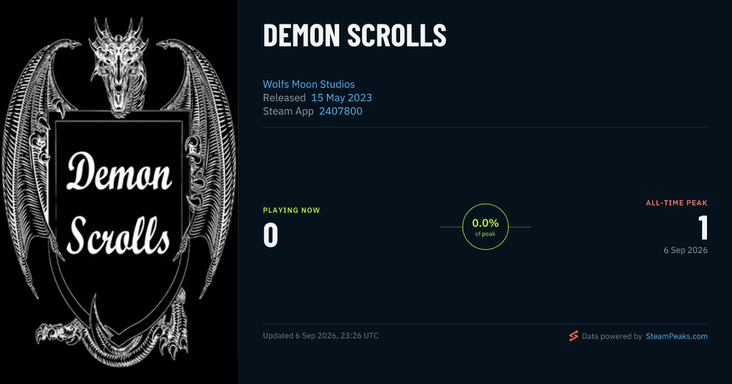
Task: Click the all-time peak value 1
Action: coord(703,228)
